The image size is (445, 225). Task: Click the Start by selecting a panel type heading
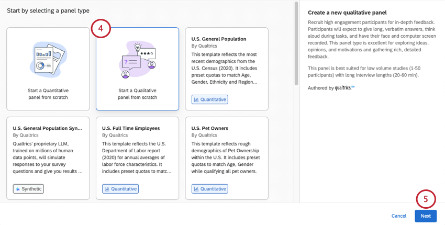tap(48, 10)
